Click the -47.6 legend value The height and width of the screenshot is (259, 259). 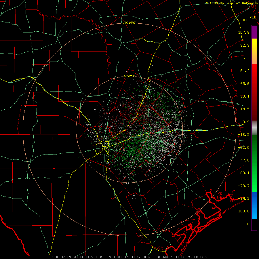pos(244,160)
